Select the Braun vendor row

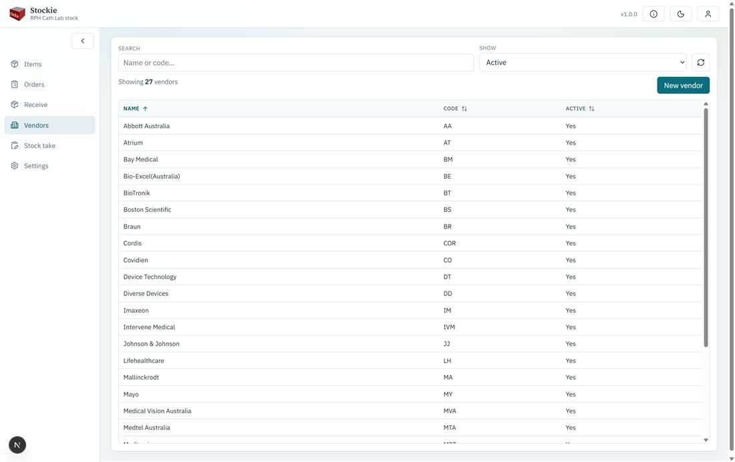tap(411, 227)
